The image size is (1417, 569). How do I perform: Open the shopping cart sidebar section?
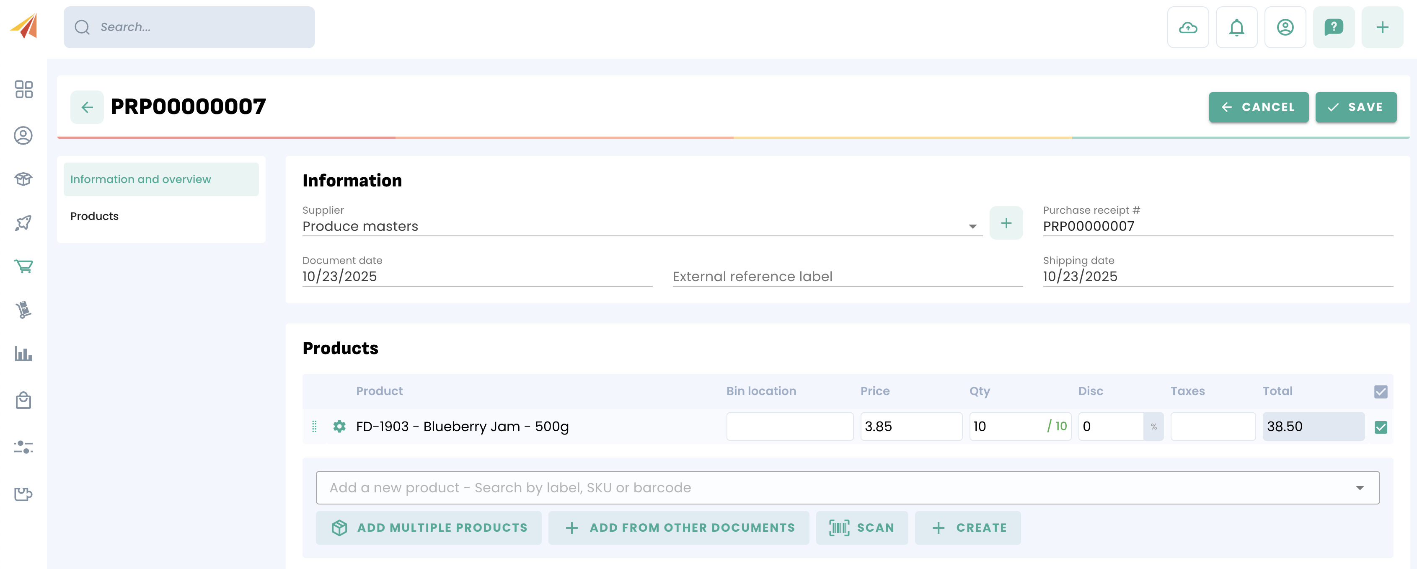(23, 266)
